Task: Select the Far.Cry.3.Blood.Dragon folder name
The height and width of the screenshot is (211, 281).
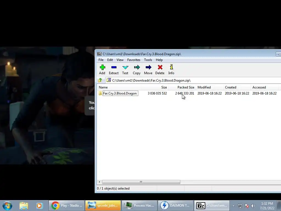Action: point(120,93)
